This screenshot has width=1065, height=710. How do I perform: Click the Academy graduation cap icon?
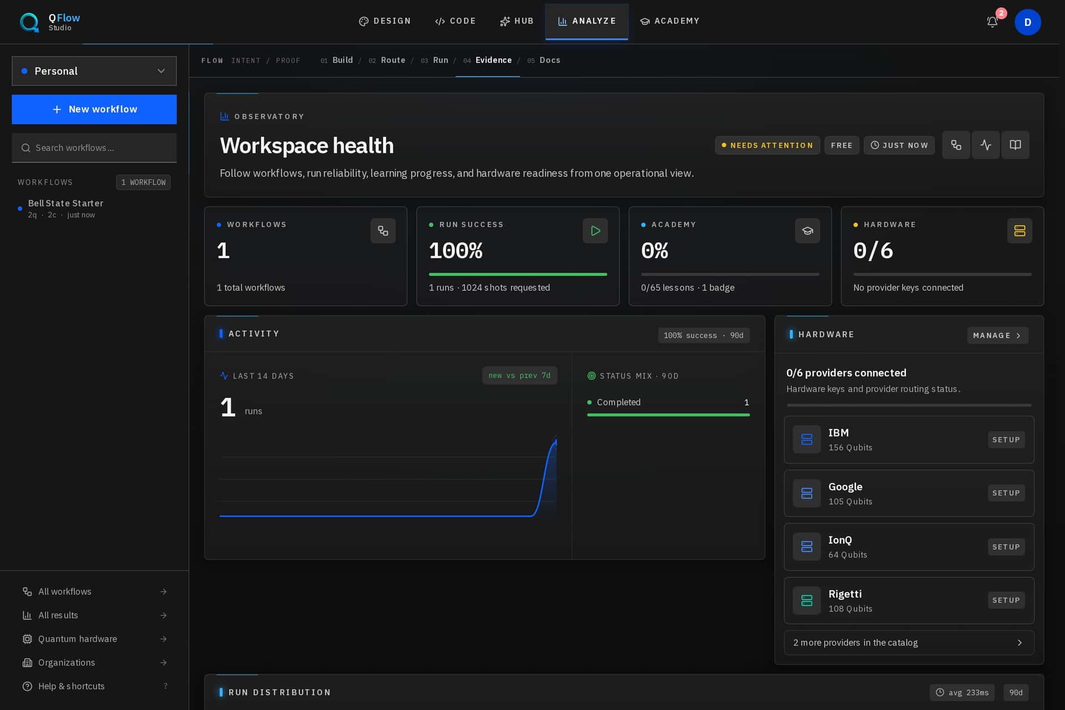point(807,231)
